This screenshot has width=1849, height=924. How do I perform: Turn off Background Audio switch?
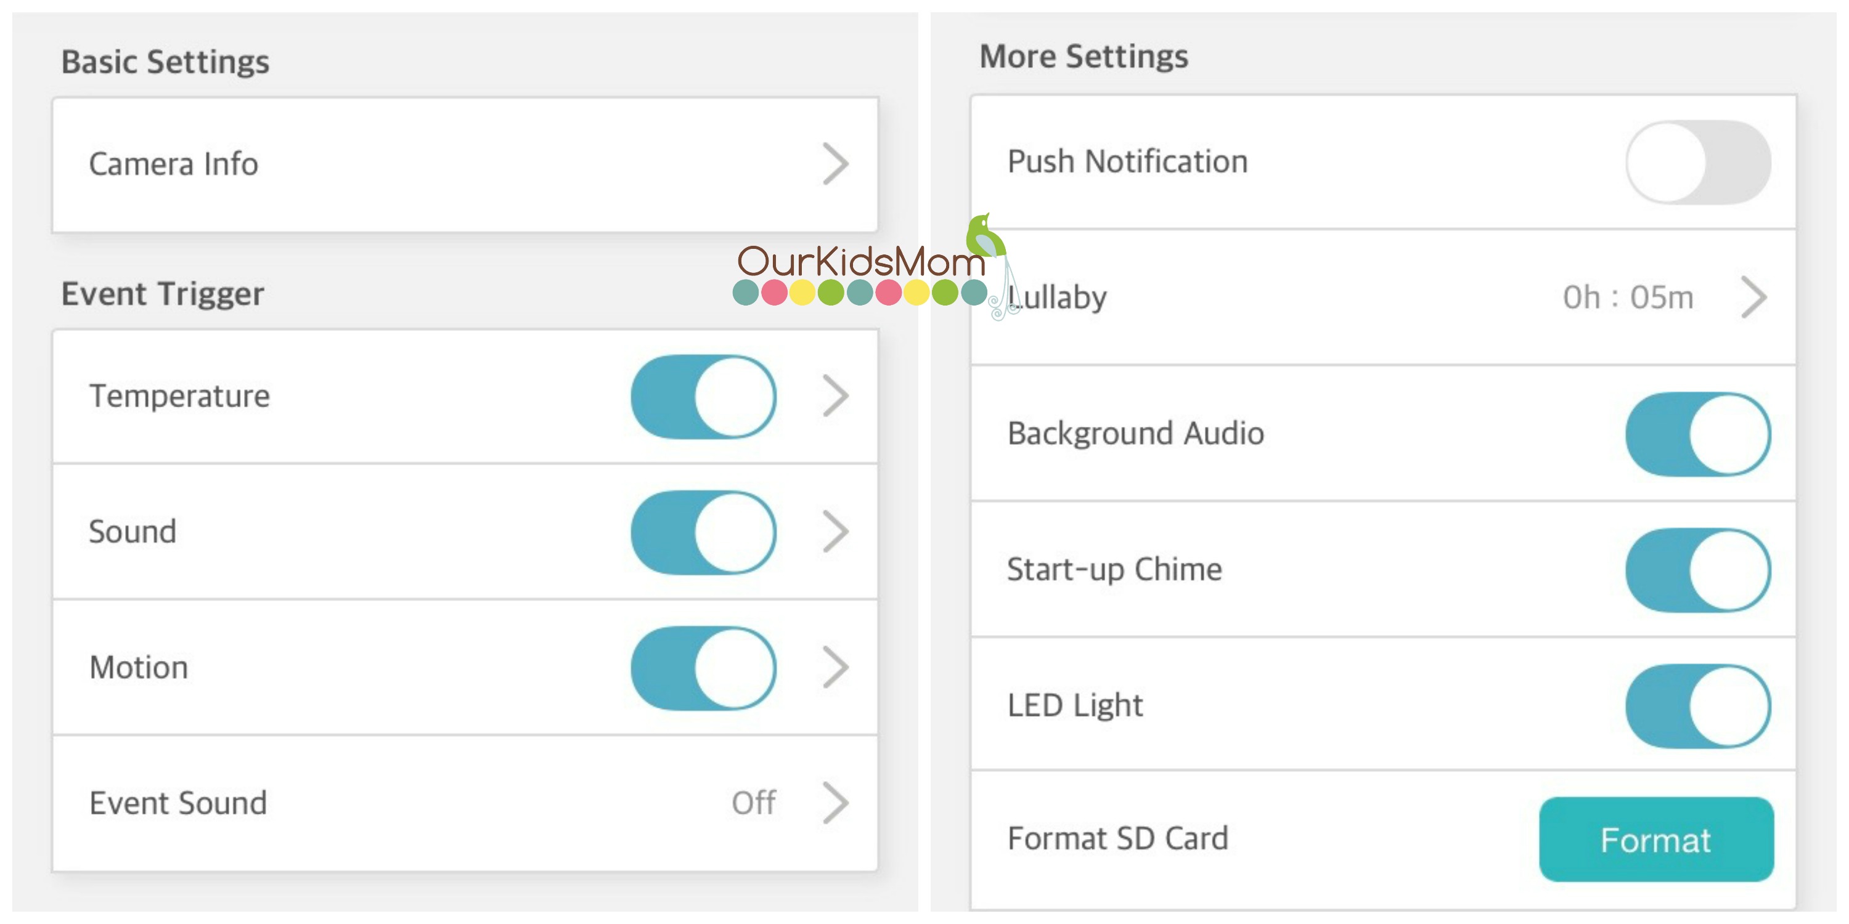point(1698,434)
